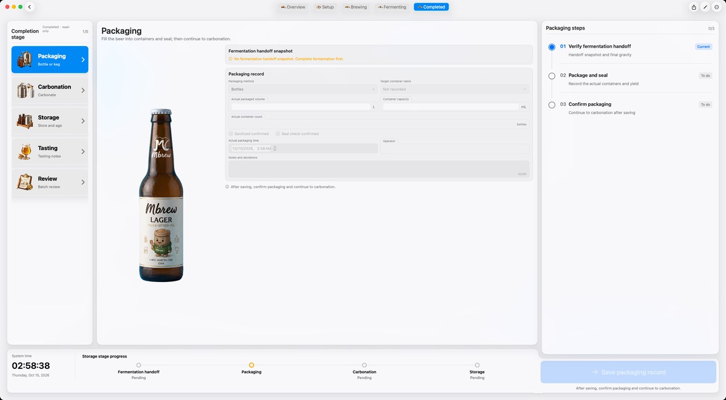Click the info icon beside the after-saving note
The height and width of the screenshot is (400, 726).
[227, 187]
